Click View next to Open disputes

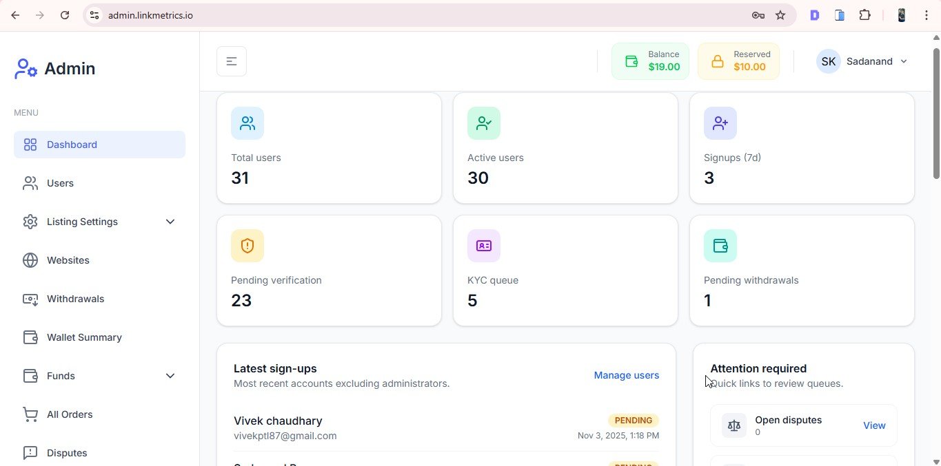(x=874, y=425)
